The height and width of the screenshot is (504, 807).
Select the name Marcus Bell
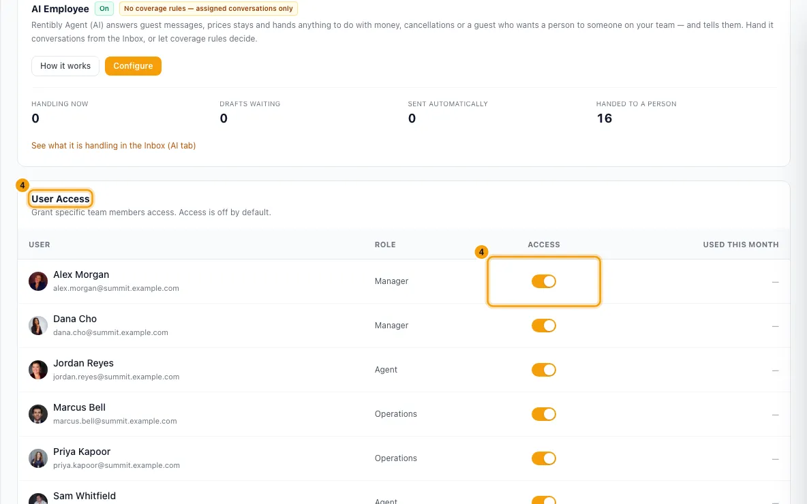pos(79,407)
